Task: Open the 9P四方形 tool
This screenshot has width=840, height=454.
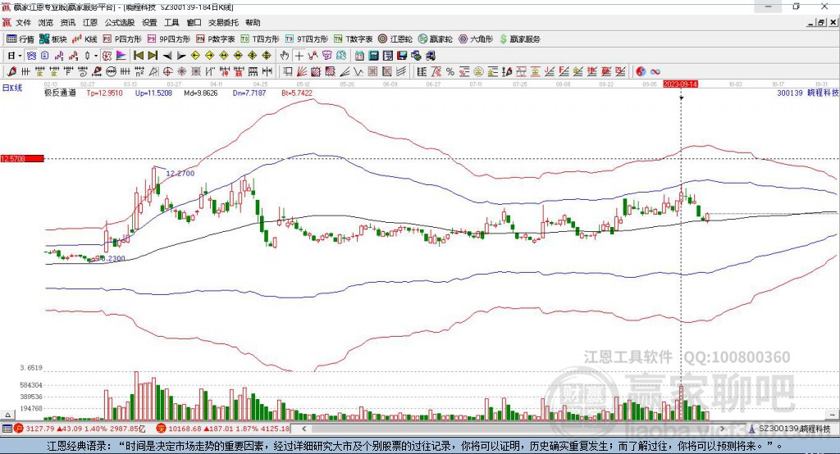Action: (169, 39)
